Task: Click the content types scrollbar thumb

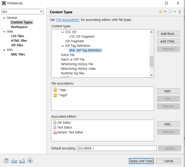Action: click(152, 61)
